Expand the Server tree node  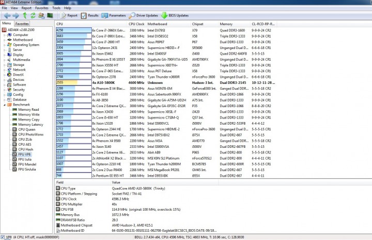coord(4,50)
